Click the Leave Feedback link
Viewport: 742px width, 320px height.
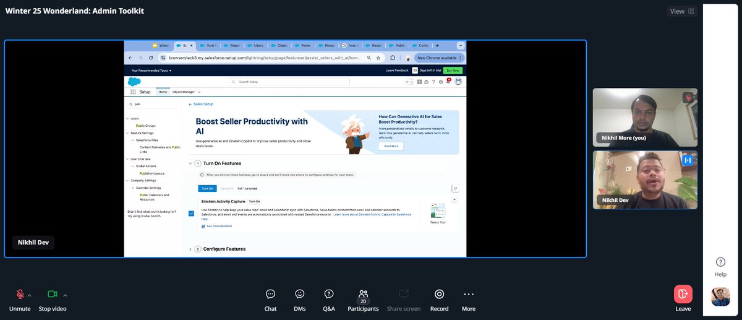click(x=398, y=71)
